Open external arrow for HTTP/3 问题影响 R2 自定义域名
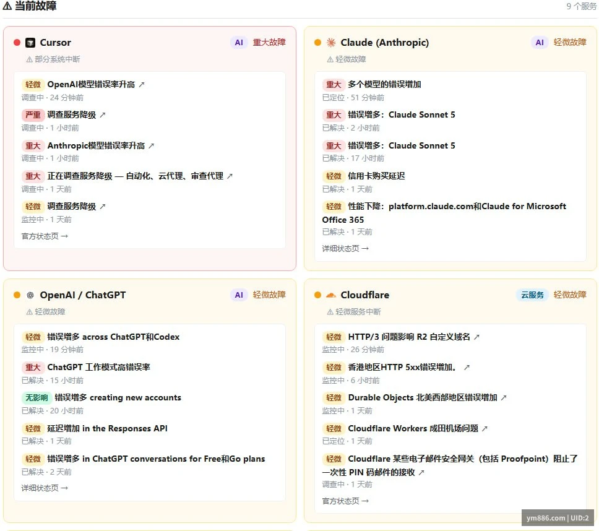This screenshot has width=599, height=531. (x=476, y=337)
